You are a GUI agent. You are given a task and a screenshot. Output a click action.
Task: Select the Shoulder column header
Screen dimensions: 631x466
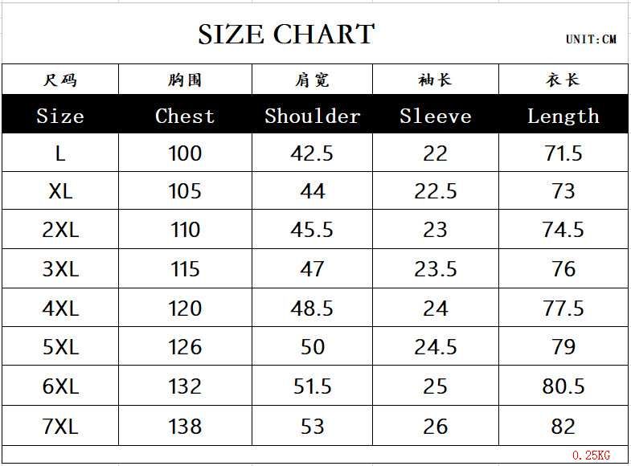click(312, 116)
